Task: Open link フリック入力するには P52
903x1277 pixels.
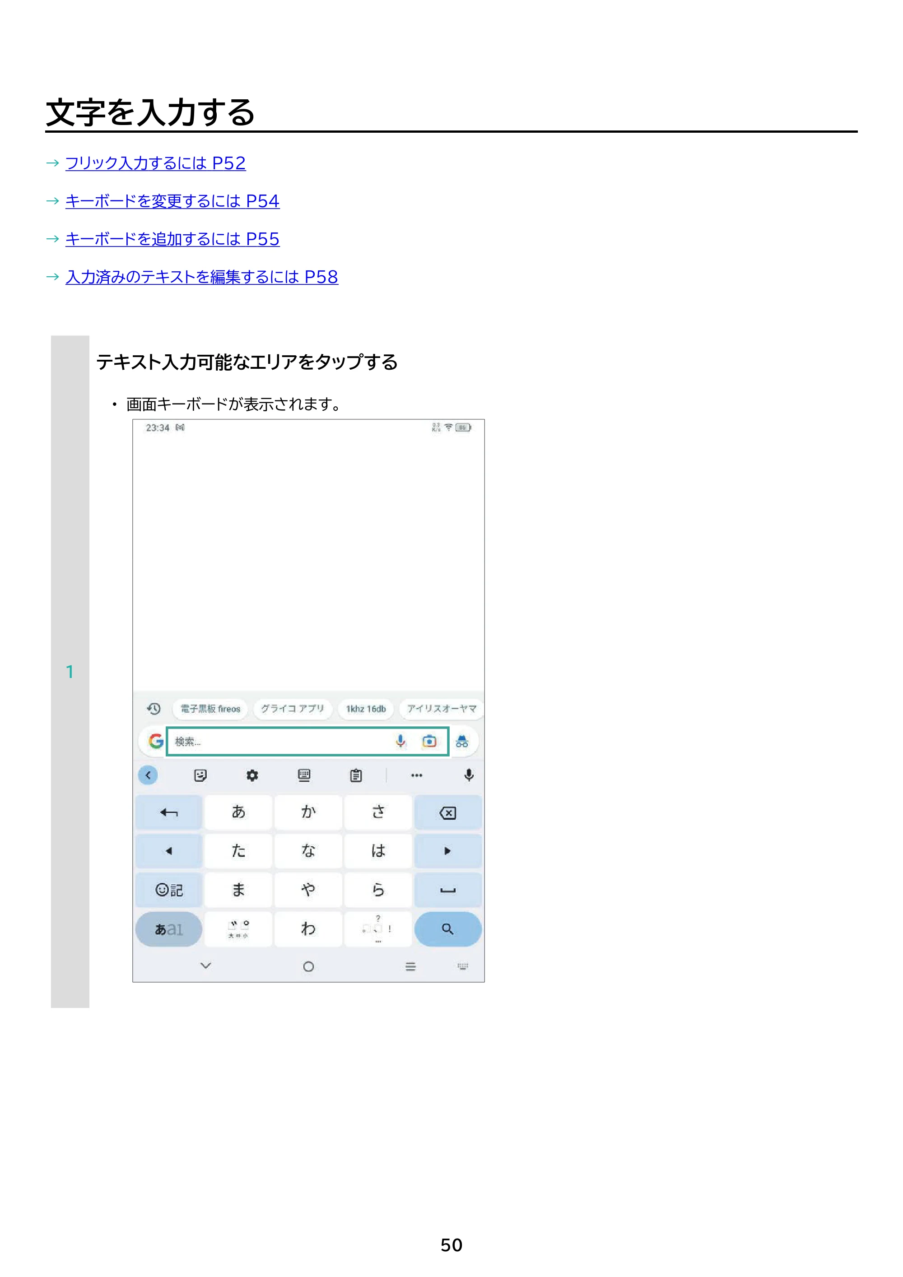Action: [x=155, y=163]
